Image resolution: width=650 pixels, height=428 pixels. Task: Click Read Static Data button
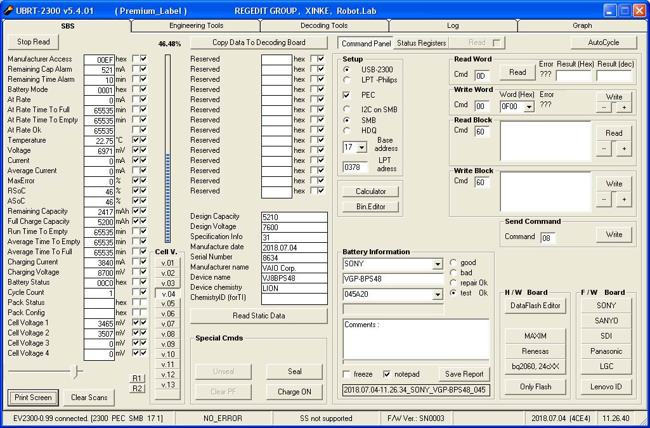tap(259, 316)
